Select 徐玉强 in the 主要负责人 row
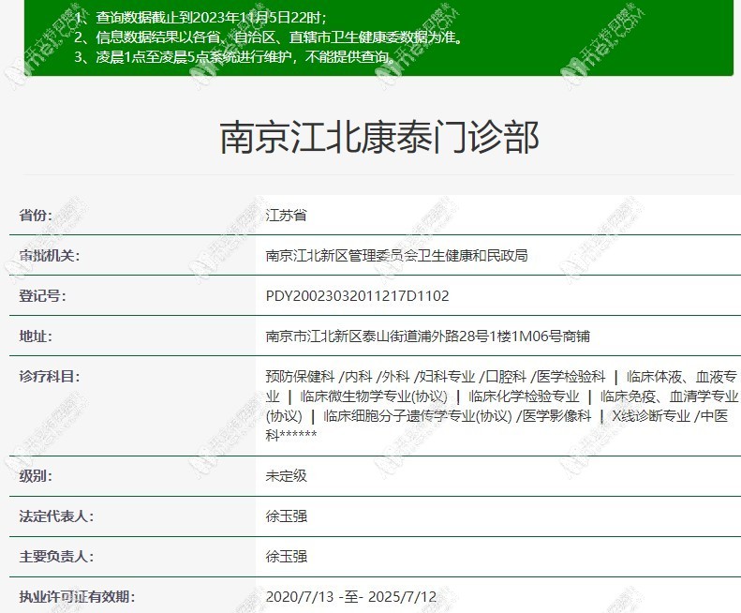 tap(287, 556)
